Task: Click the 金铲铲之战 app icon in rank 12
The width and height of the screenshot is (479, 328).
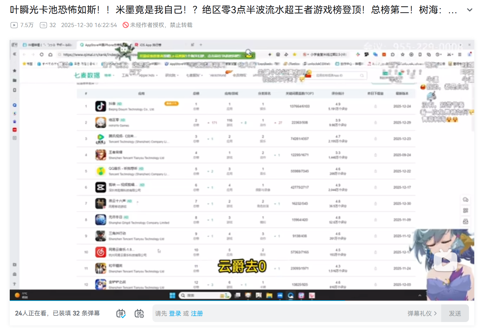Action: tap(101, 284)
